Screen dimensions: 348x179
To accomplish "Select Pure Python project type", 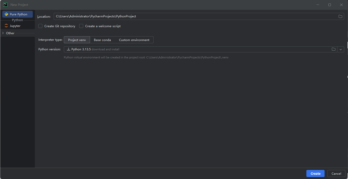I will point(17,14).
